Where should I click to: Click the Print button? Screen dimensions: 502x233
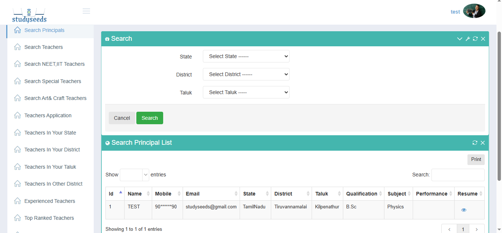(476, 159)
